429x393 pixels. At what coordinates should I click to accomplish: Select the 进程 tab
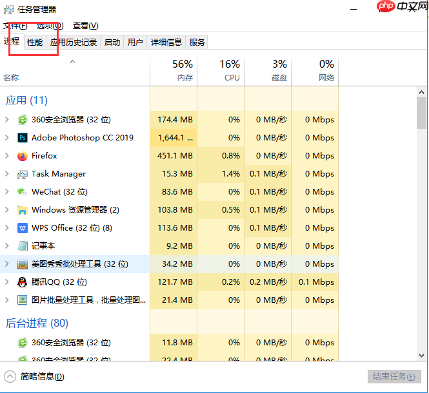pos(12,41)
